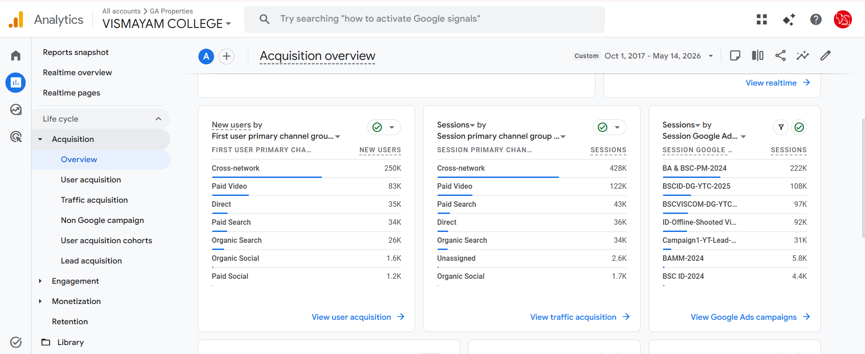Open Session primary channel group dimension dropdown
Screen dimensions: 865x354
pyautogui.click(x=501, y=136)
